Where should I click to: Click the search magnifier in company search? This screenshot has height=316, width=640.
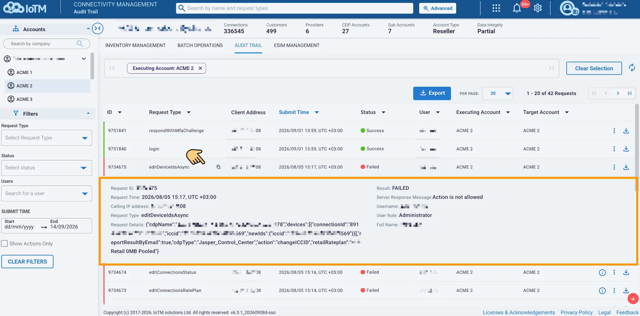click(80, 44)
